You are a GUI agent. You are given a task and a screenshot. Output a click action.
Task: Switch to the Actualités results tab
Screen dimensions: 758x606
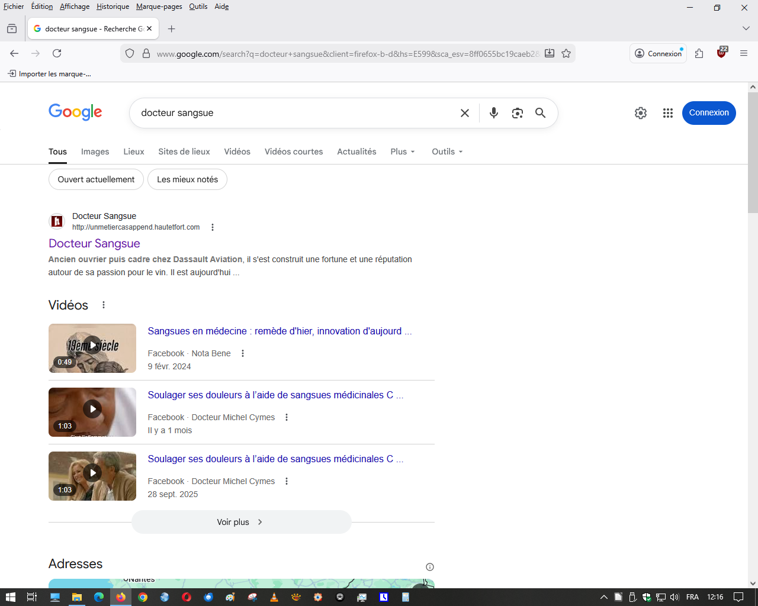[356, 152]
